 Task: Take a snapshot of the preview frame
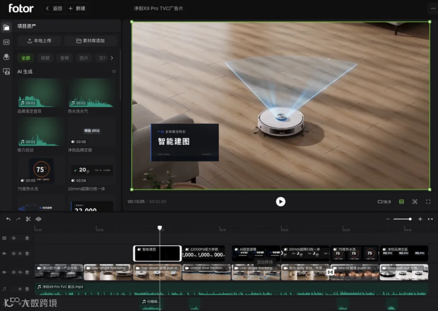pyautogui.click(x=415, y=202)
